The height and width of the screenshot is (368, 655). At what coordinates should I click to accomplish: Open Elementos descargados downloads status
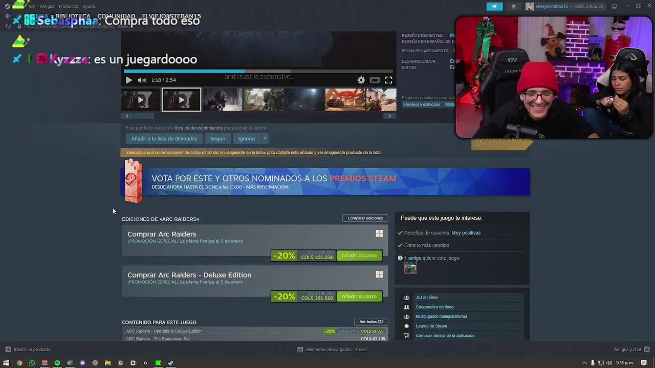(x=332, y=350)
